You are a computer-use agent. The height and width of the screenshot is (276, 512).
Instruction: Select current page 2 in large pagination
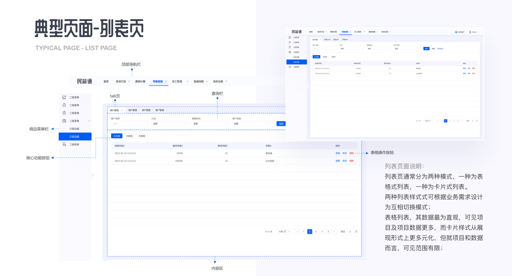(x=310, y=232)
